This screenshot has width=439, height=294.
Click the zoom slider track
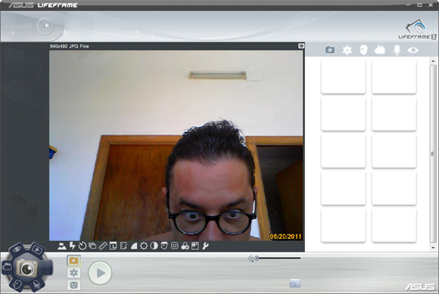click(277, 258)
